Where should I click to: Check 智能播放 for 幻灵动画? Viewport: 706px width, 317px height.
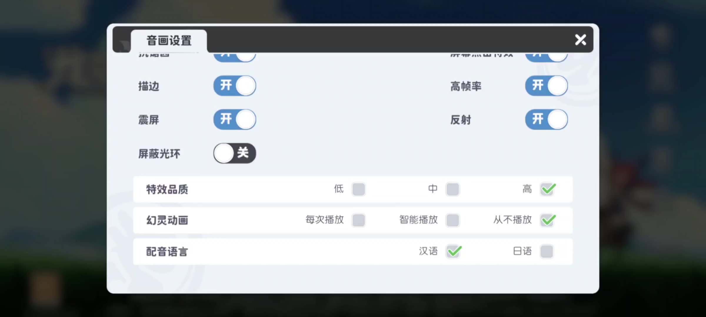coord(453,220)
